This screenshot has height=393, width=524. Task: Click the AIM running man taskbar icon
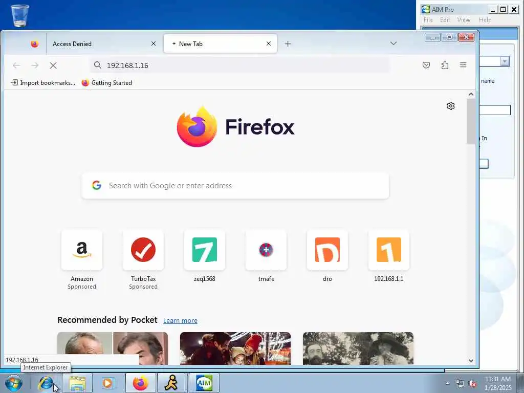pos(171,383)
